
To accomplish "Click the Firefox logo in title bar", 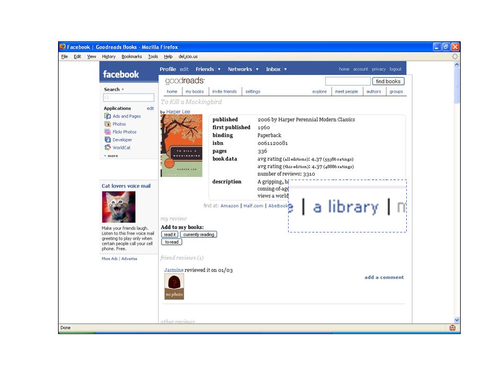I will coord(63,47).
